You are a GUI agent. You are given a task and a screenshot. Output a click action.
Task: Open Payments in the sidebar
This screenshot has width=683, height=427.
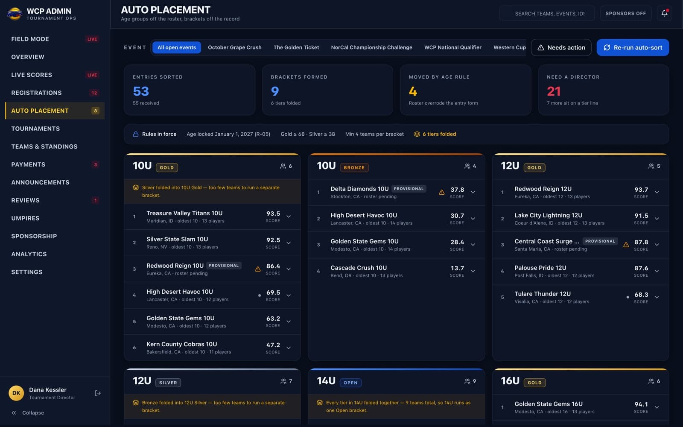[x=55, y=164]
